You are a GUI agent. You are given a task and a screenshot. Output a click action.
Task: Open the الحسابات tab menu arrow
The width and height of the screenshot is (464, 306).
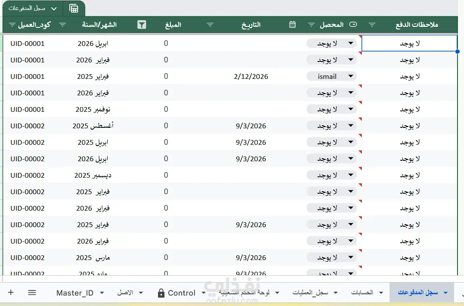tap(381, 293)
